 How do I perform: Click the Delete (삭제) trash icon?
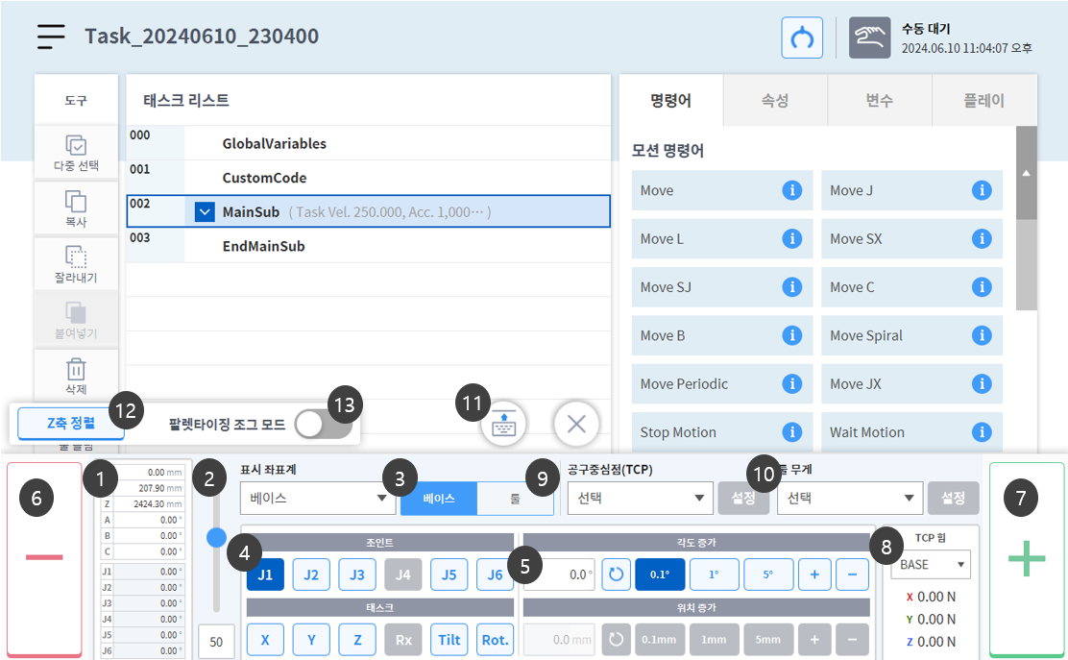pyautogui.click(x=76, y=370)
